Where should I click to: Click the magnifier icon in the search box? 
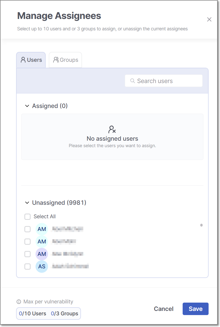133,81
